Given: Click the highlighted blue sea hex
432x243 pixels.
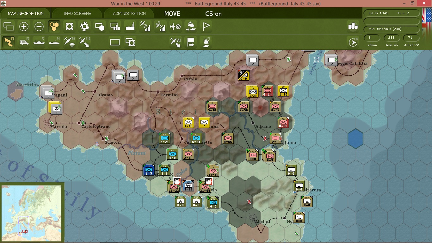Looking at the screenshot, I should [355, 139].
